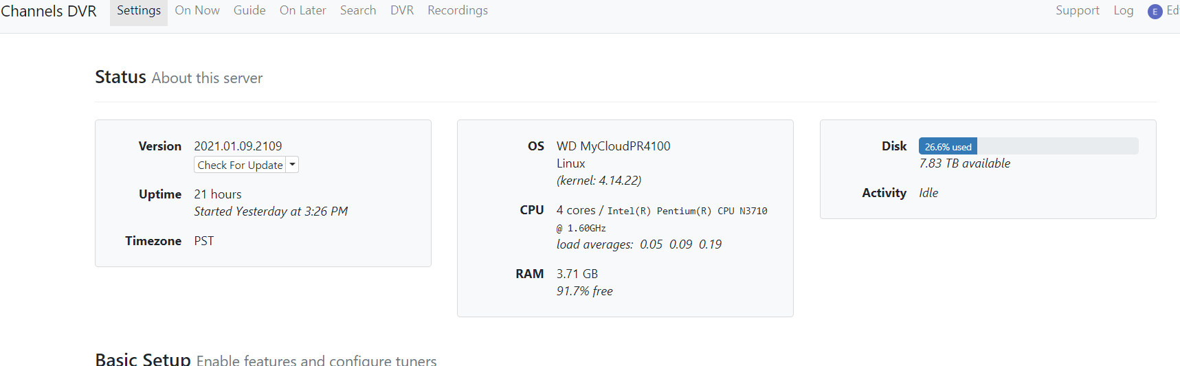This screenshot has height=366, width=1180.
Task: Navigate to the DVR tab
Action: (402, 10)
